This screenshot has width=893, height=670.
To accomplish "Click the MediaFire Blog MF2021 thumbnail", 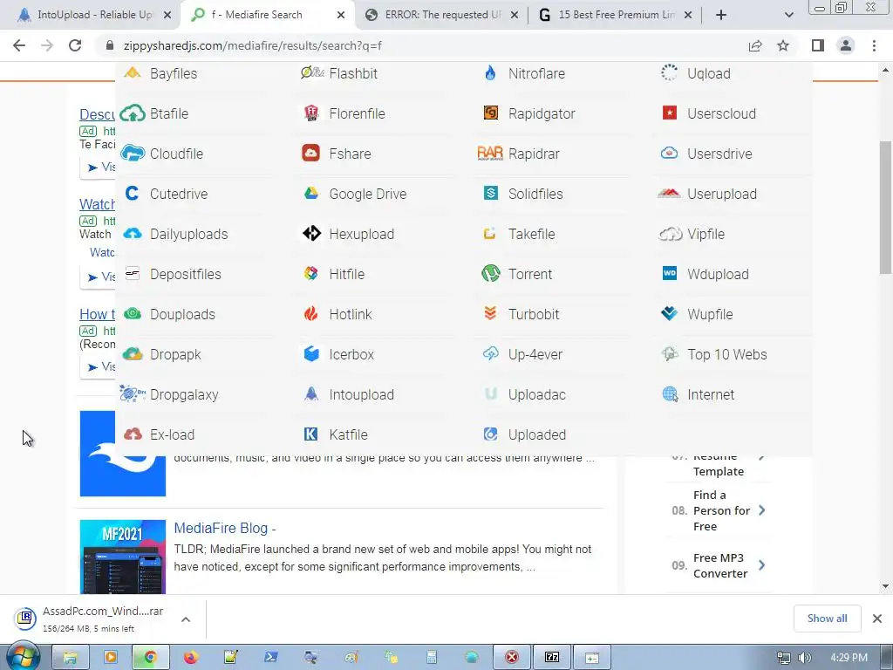I will click(x=122, y=557).
